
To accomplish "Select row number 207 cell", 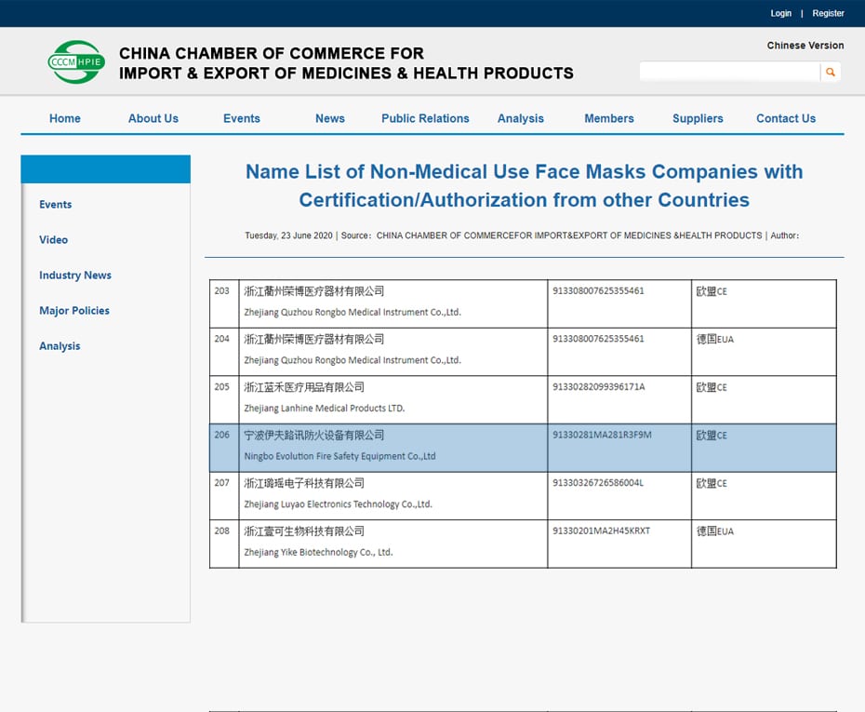I will tap(224, 496).
